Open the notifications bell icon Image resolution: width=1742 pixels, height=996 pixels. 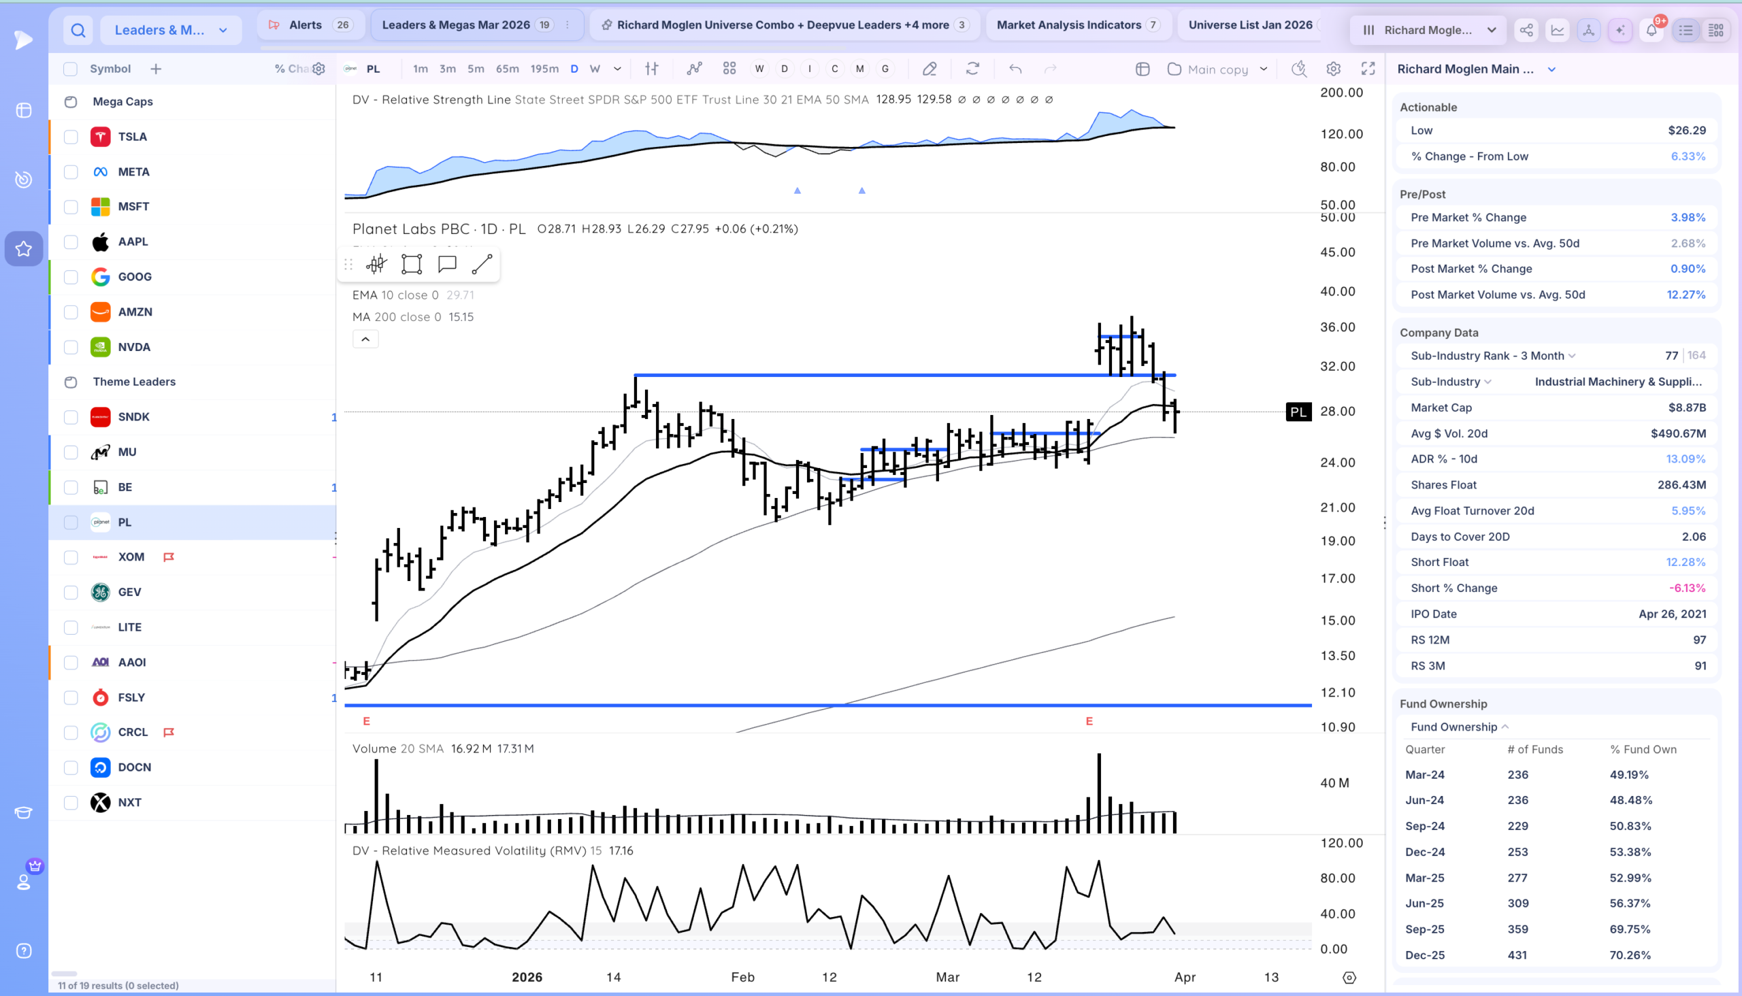coord(1651,30)
